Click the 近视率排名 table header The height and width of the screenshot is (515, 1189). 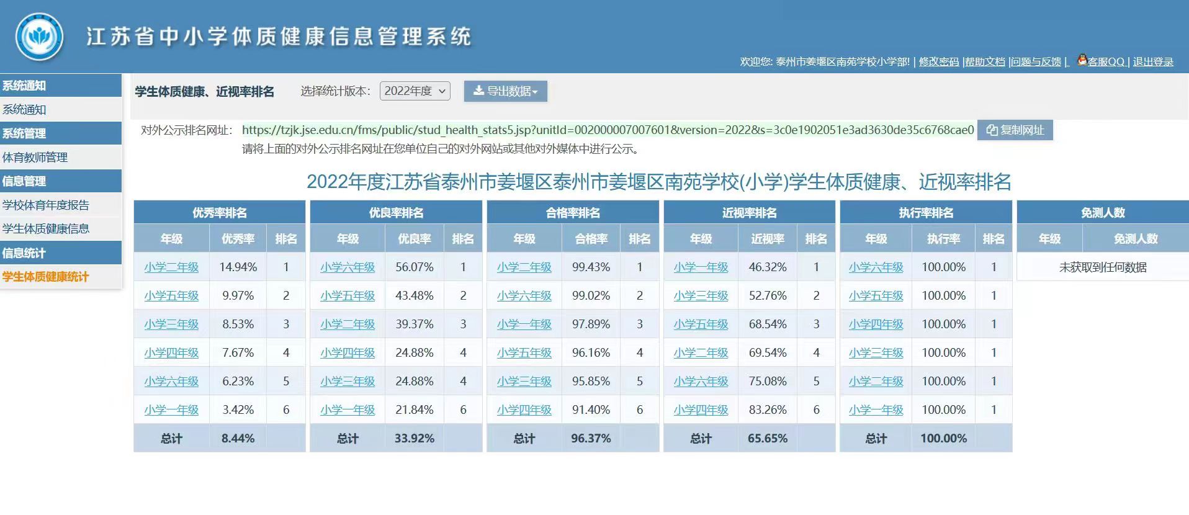[x=750, y=213]
